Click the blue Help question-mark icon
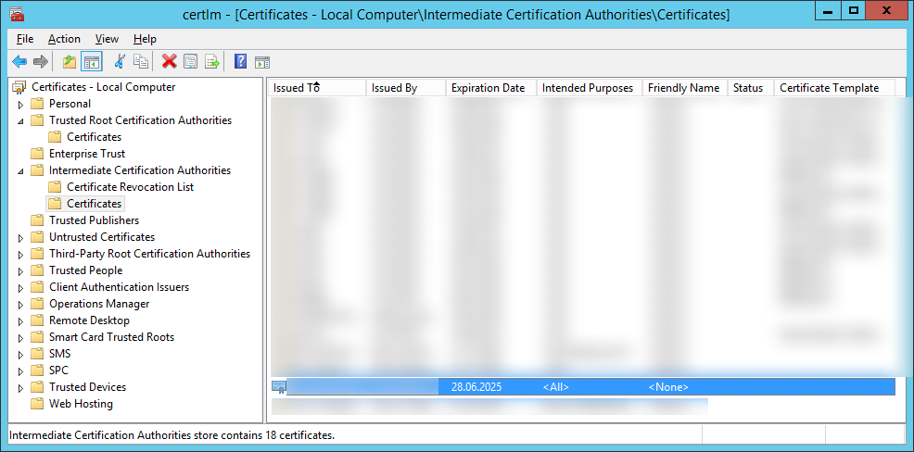This screenshot has height=452, width=914. [240, 62]
